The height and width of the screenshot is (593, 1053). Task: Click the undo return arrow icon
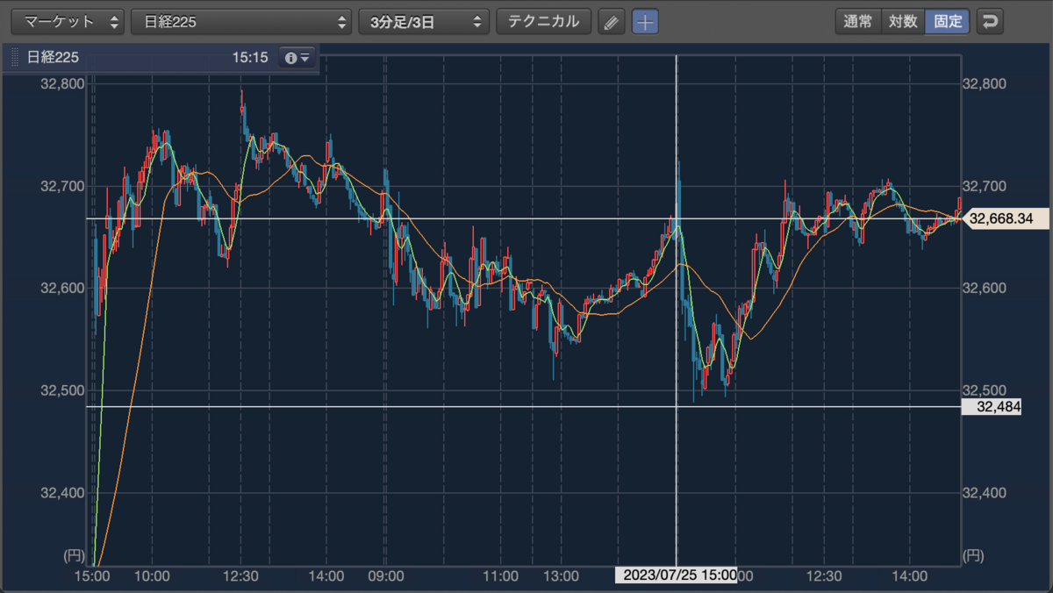click(x=990, y=22)
